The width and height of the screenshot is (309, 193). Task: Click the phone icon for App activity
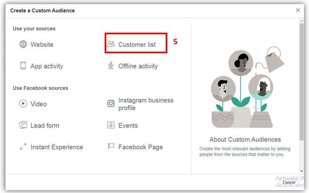point(23,66)
